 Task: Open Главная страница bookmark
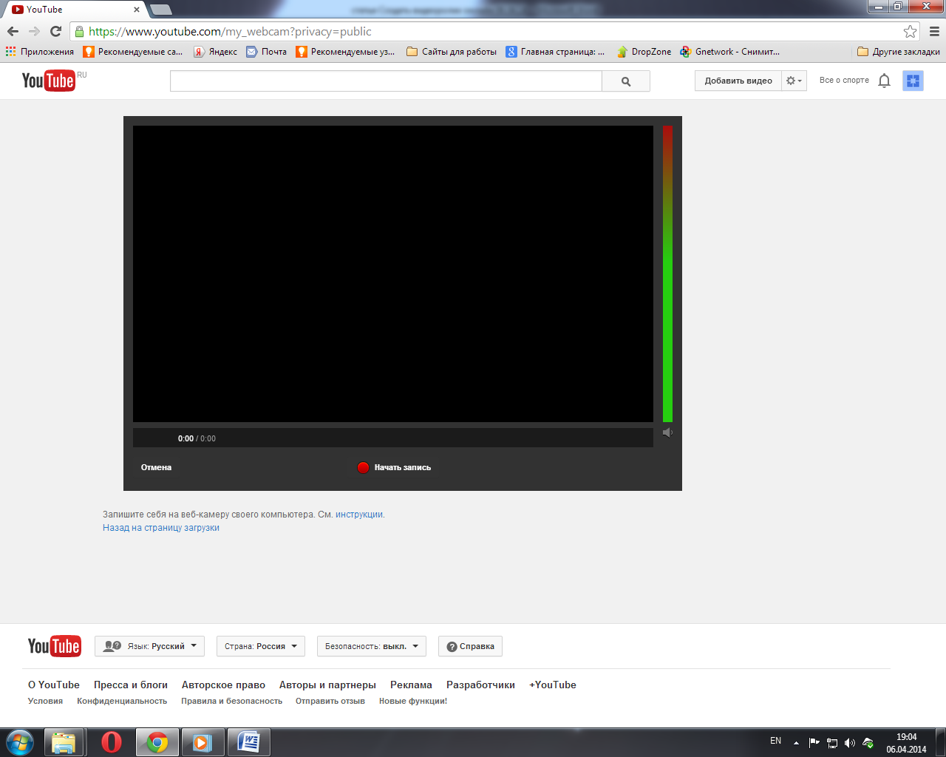click(x=555, y=52)
